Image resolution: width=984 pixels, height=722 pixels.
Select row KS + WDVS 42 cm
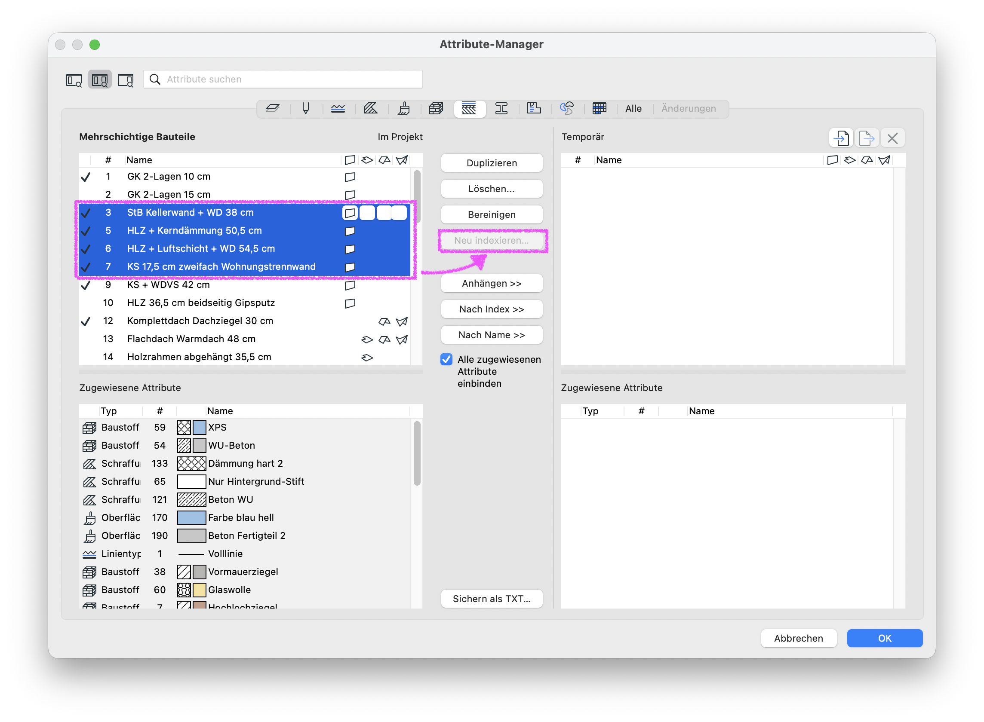click(x=244, y=285)
